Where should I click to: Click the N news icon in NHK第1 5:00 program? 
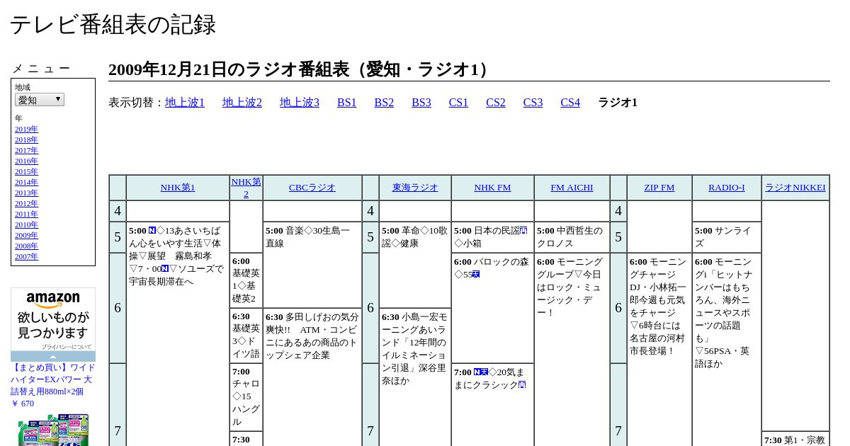pos(152,231)
